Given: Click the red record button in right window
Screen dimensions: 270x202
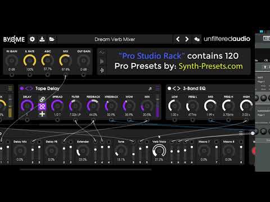Looking at the screenshot, I should (254, 151).
